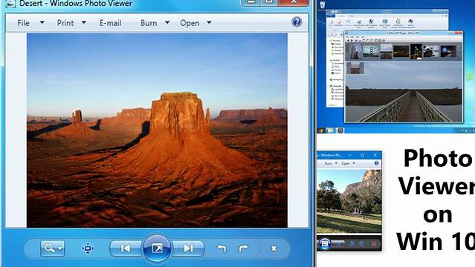
Task: Open Photo Viewer help question mark icon
Action: click(297, 22)
